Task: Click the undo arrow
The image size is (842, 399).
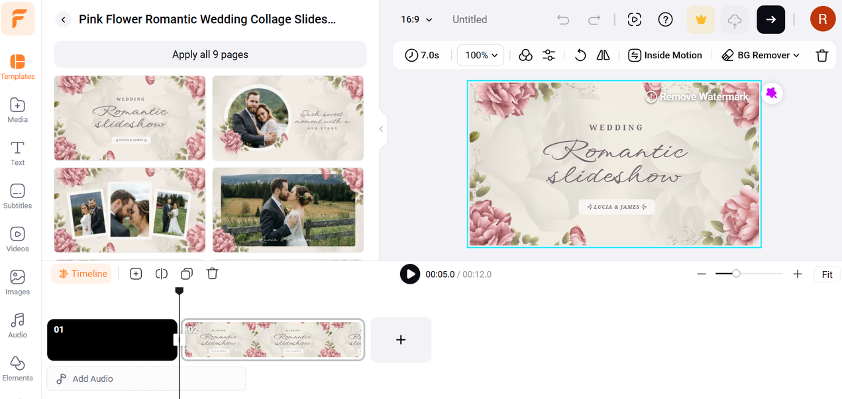Action: pyautogui.click(x=563, y=20)
